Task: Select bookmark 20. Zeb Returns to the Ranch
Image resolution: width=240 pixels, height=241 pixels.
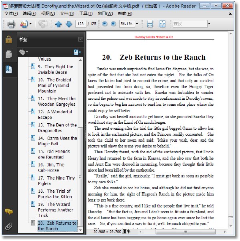Action: pos(57,226)
